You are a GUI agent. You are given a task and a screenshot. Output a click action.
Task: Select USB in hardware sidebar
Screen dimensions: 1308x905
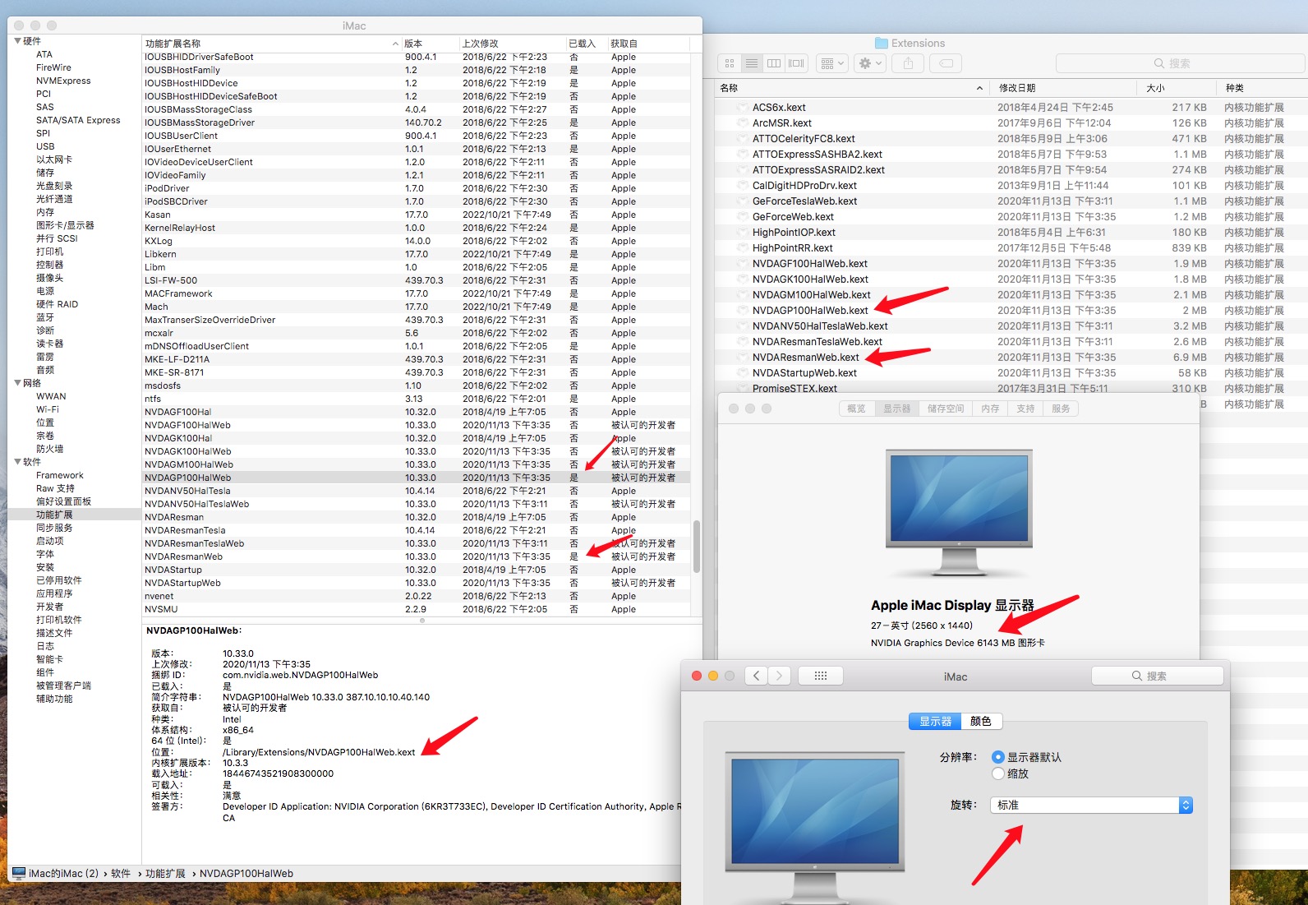pos(45,146)
